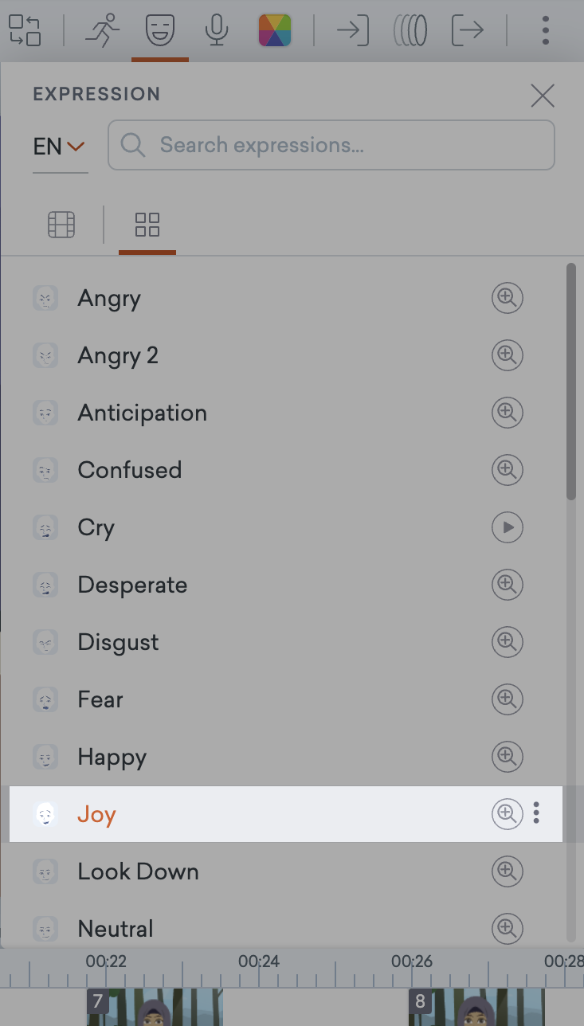Open the toolbar more options menu

click(546, 30)
